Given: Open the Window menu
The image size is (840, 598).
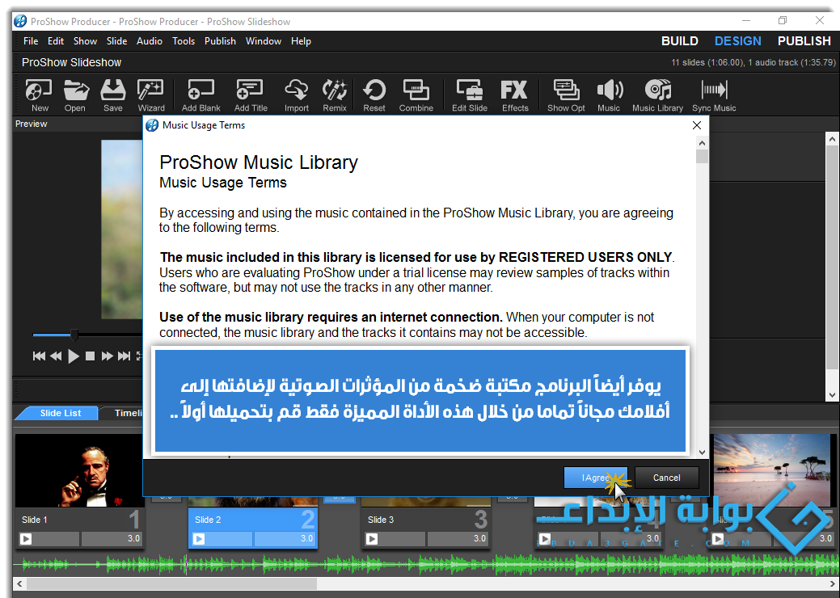Looking at the screenshot, I should tap(264, 41).
